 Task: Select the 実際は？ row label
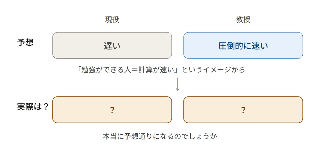33,107
